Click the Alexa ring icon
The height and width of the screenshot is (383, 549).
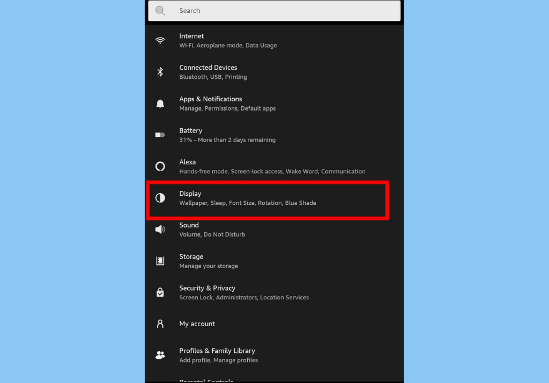[160, 166]
